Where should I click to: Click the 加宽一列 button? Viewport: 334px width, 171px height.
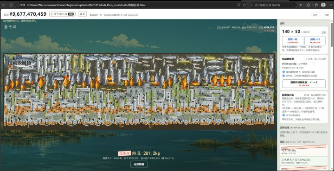292,41
